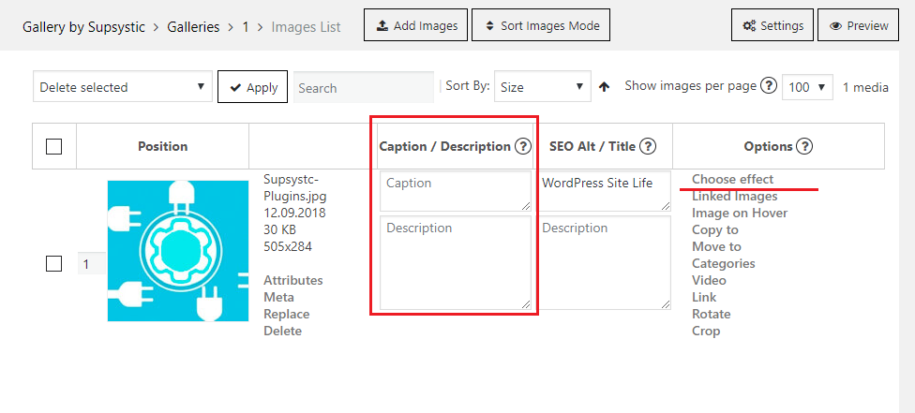Viewport: 915px width, 413px height.
Task: Open Categories option
Action: click(x=724, y=264)
